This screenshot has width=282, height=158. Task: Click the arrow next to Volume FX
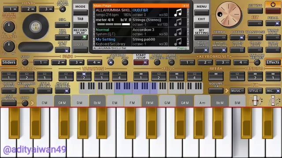click(226, 91)
